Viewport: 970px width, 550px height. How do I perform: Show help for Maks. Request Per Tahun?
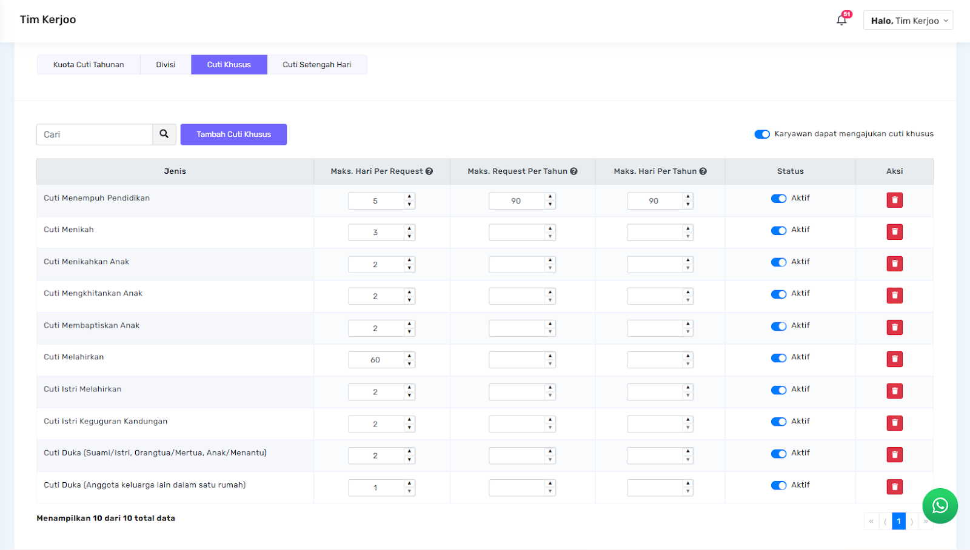point(574,171)
